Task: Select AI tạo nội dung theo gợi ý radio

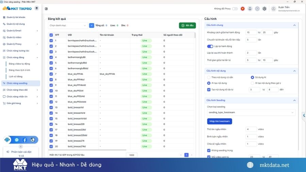Action: (252, 83)
